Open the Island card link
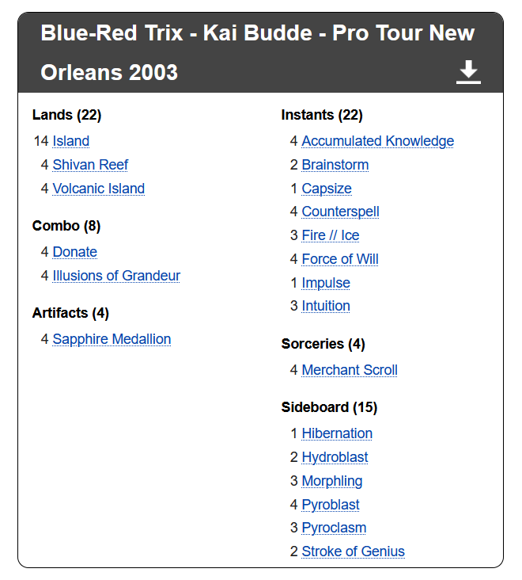The width and height of the screenshot is (522, 580). (x=71, y=141)
